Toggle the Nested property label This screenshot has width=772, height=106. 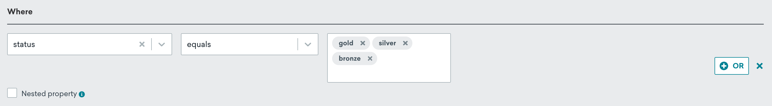click(x=49, y=94)
